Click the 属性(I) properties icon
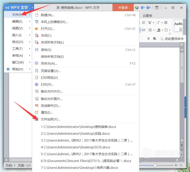The width and height of the screenshot is (190, 172). point(37,112)
